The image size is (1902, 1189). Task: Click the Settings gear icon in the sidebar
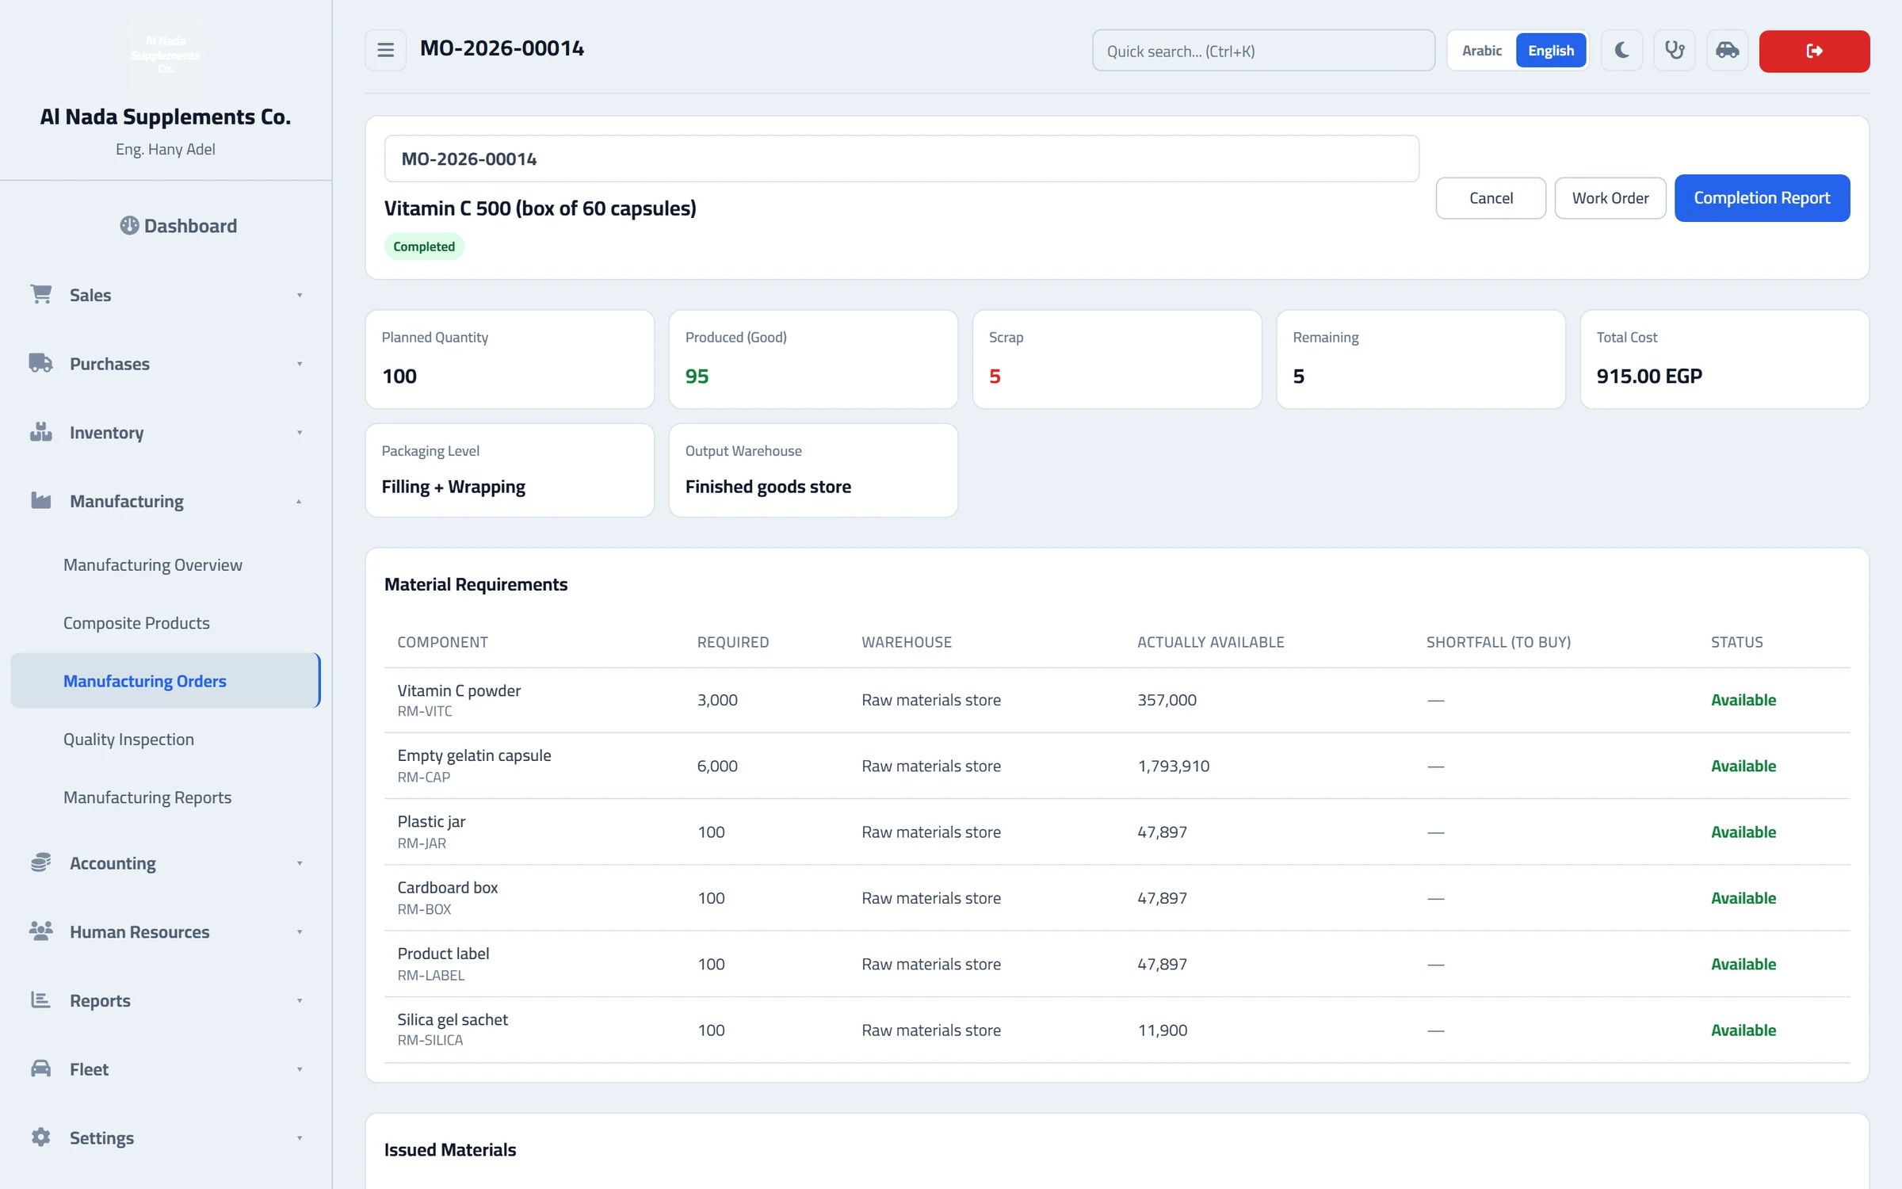click(41, 1137)
